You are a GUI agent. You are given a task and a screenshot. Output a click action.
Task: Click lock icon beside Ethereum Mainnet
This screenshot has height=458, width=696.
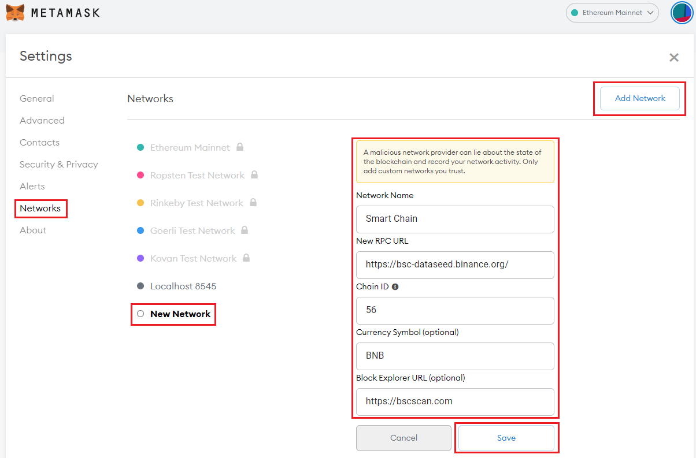pyautogui.click(x=240, y=147)
